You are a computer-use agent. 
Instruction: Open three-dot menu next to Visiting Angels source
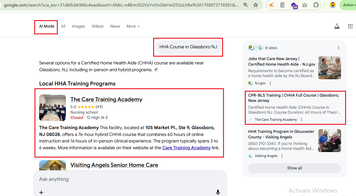[282, 156]
